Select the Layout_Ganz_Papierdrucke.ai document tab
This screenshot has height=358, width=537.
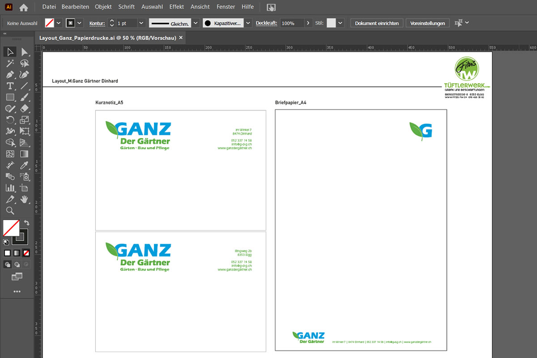[111, 38]
